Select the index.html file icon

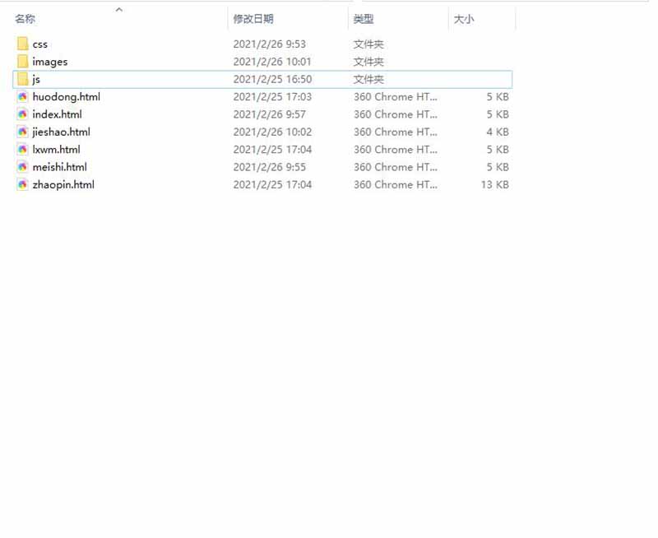22,114
